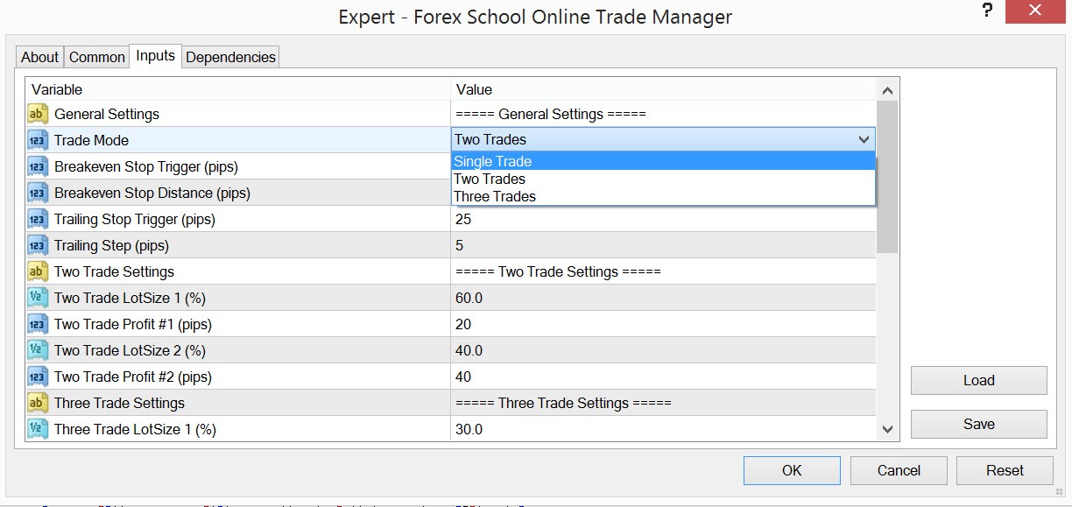Image resolution: width=1072 pixels, height=507 pixels.
Task: Select the 'Three Trade LotSize 1 (%)' label
Action: click(135, 429)
